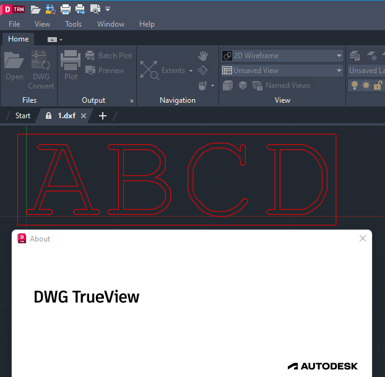Viewport: 385px width, 377px height.
Task: Expand the mouse navigation tool dropdown arrow
Action: click(212, 85)
